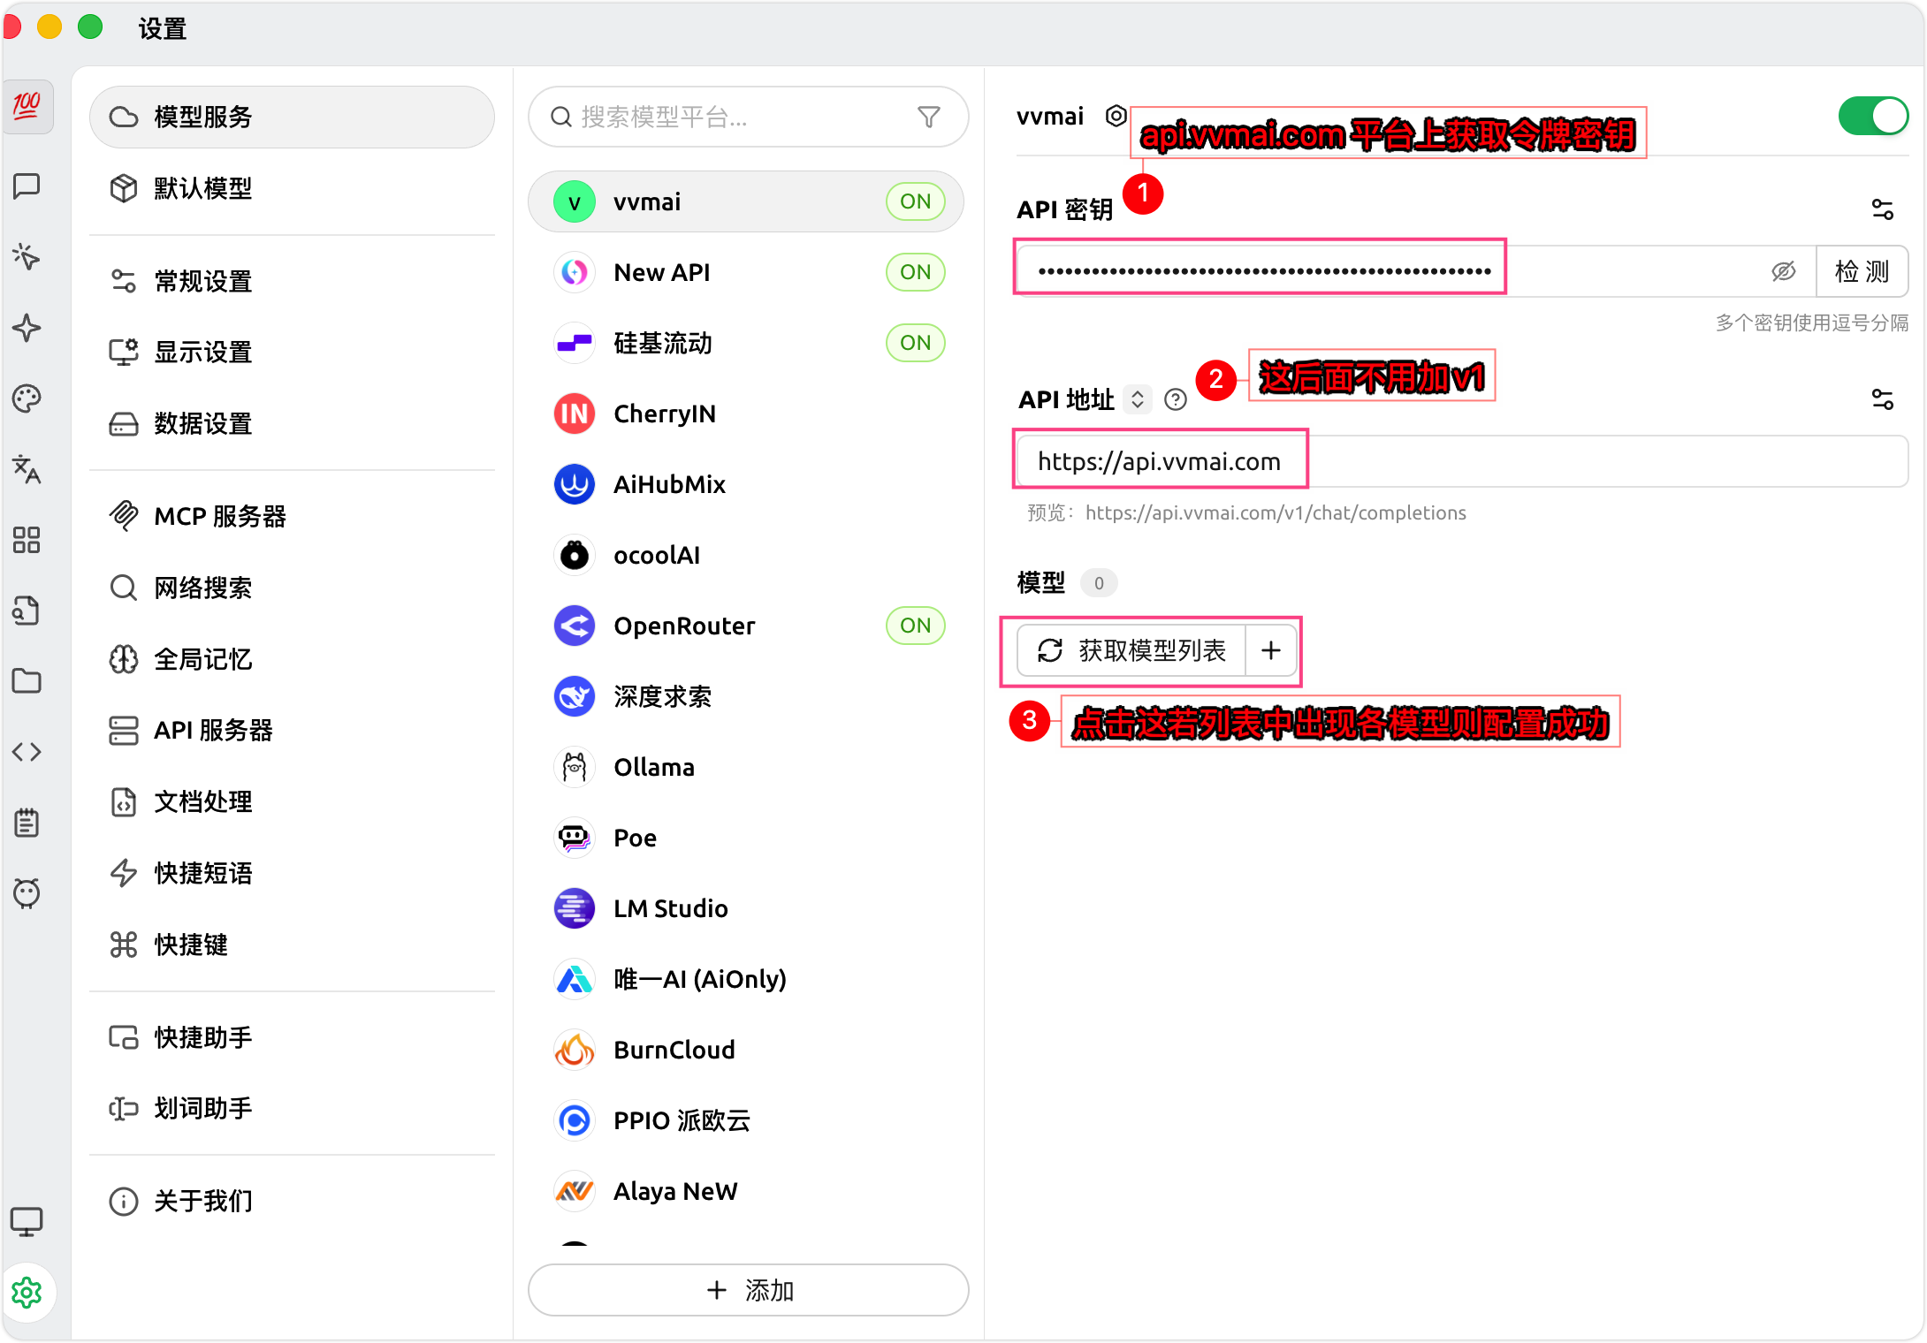Select the CherryIN provider
The image size is (1927, 1343).
(746, 414)
